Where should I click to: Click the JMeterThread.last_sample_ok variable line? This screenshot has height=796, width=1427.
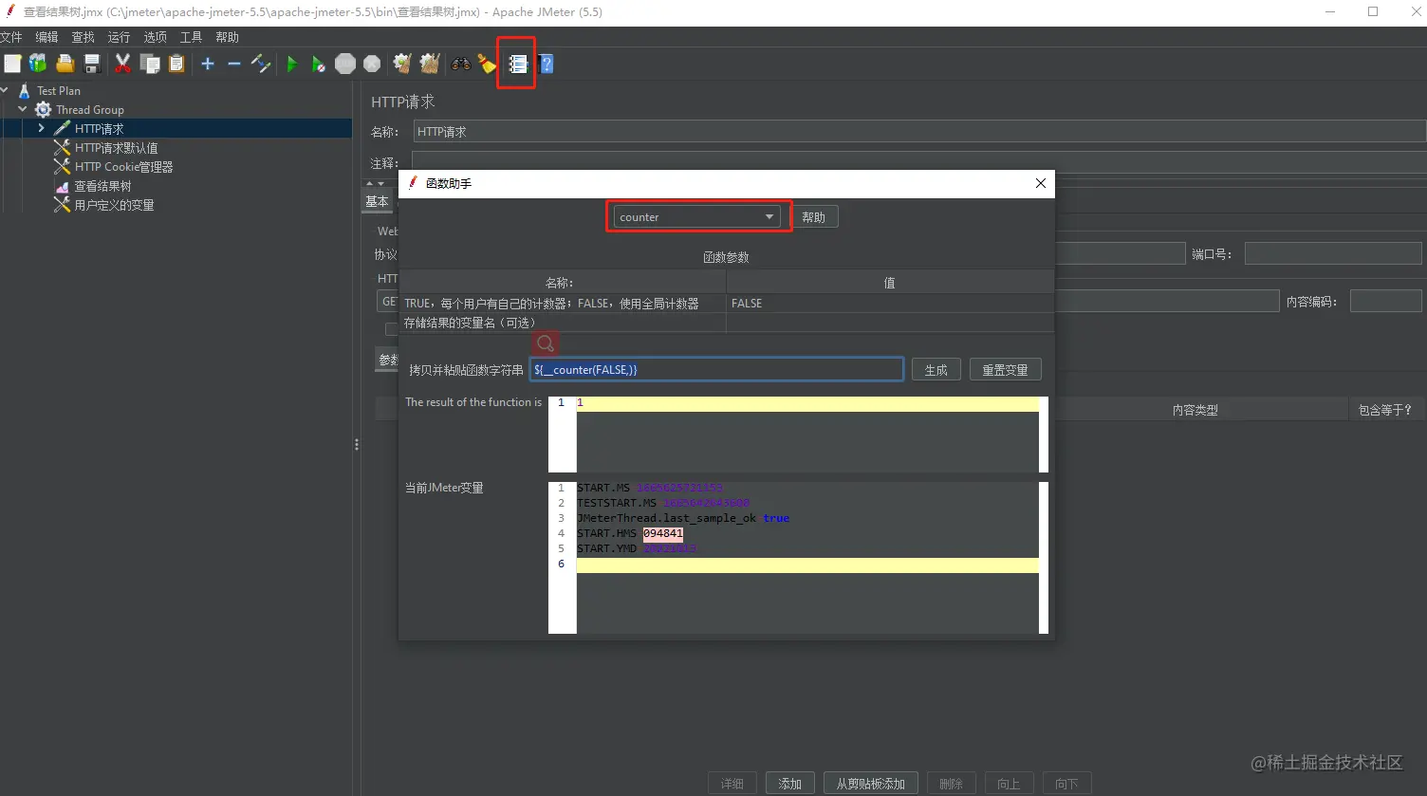(x=683, y=518)
